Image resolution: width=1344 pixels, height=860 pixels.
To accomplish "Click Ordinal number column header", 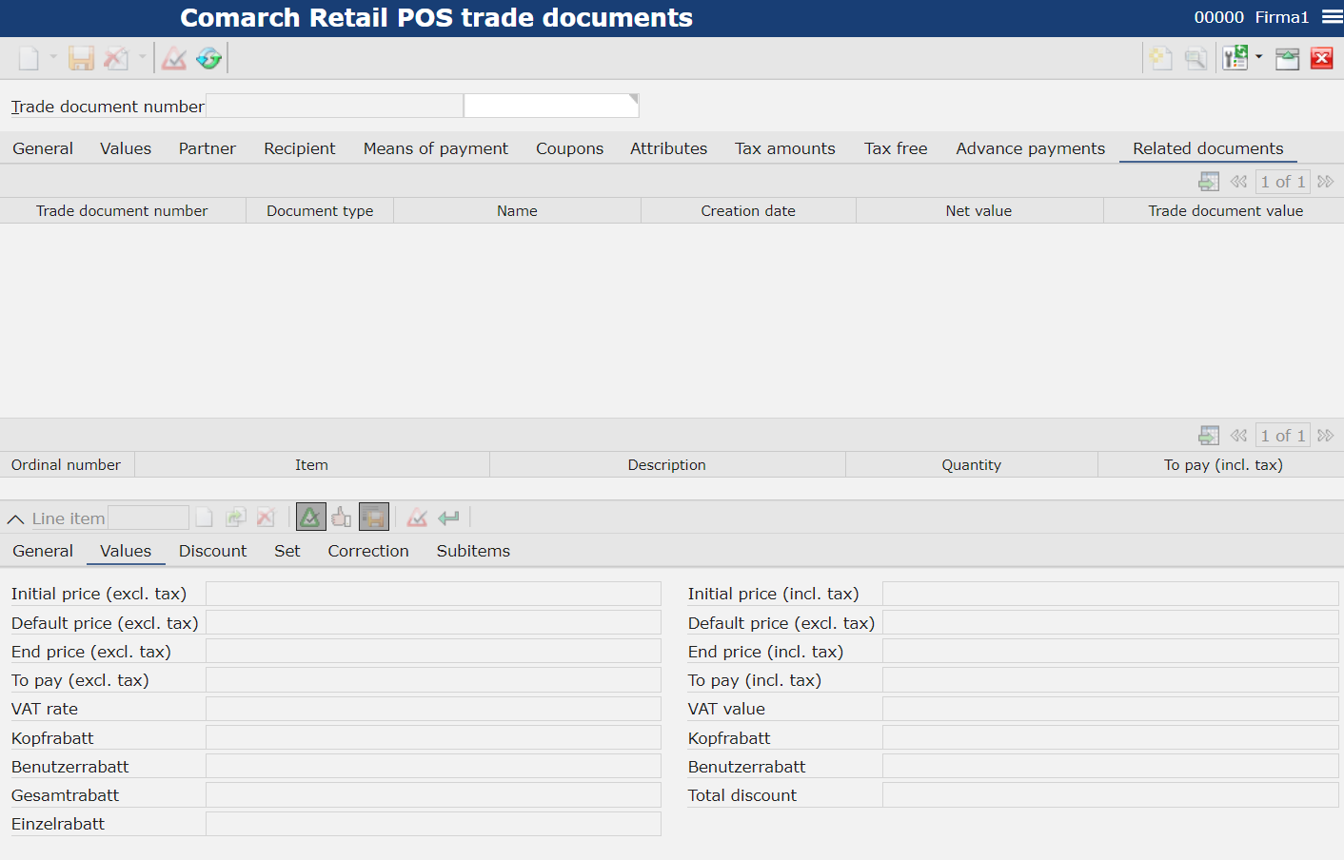I will (x=67, y=465).
